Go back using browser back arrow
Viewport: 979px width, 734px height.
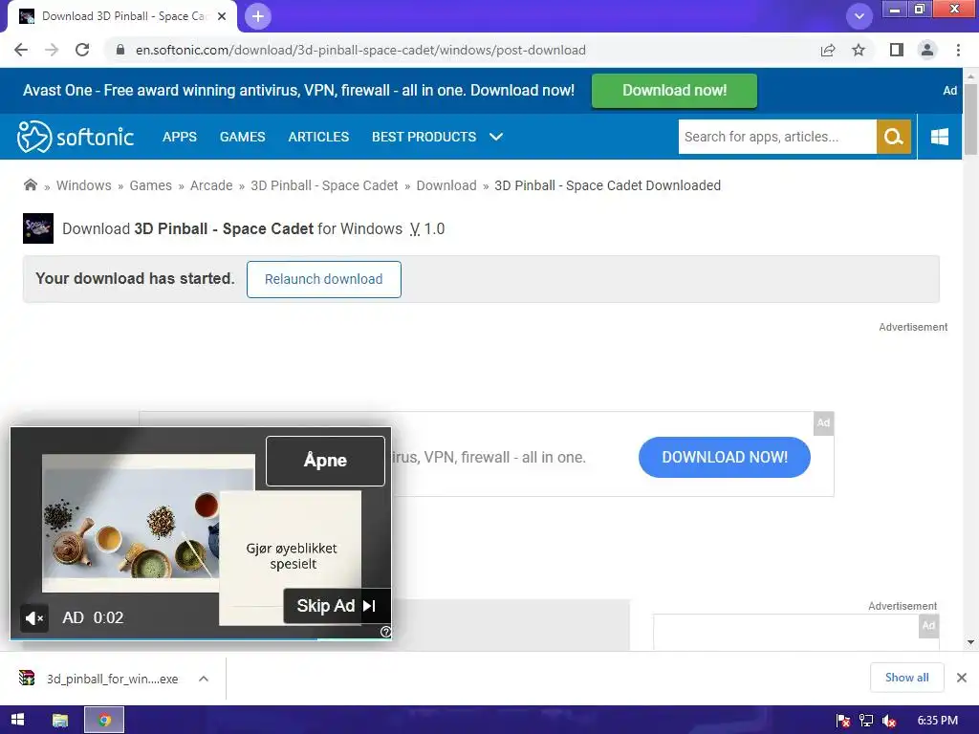(x=21, y=50)
